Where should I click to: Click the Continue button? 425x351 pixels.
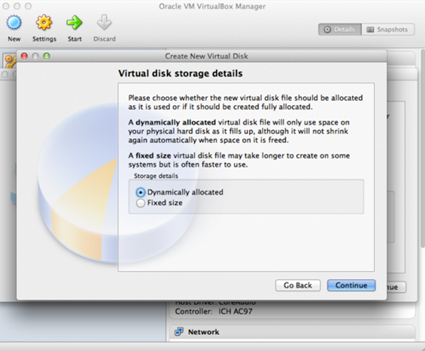tap(351, 285)
